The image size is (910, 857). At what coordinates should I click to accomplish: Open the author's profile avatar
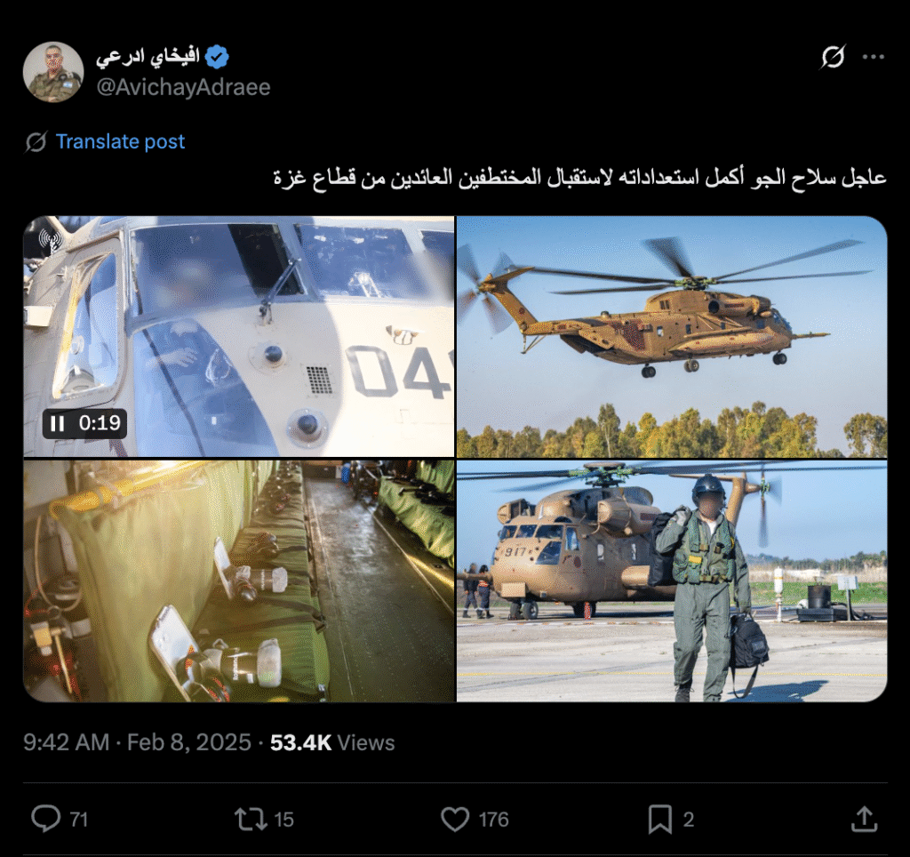53,72
